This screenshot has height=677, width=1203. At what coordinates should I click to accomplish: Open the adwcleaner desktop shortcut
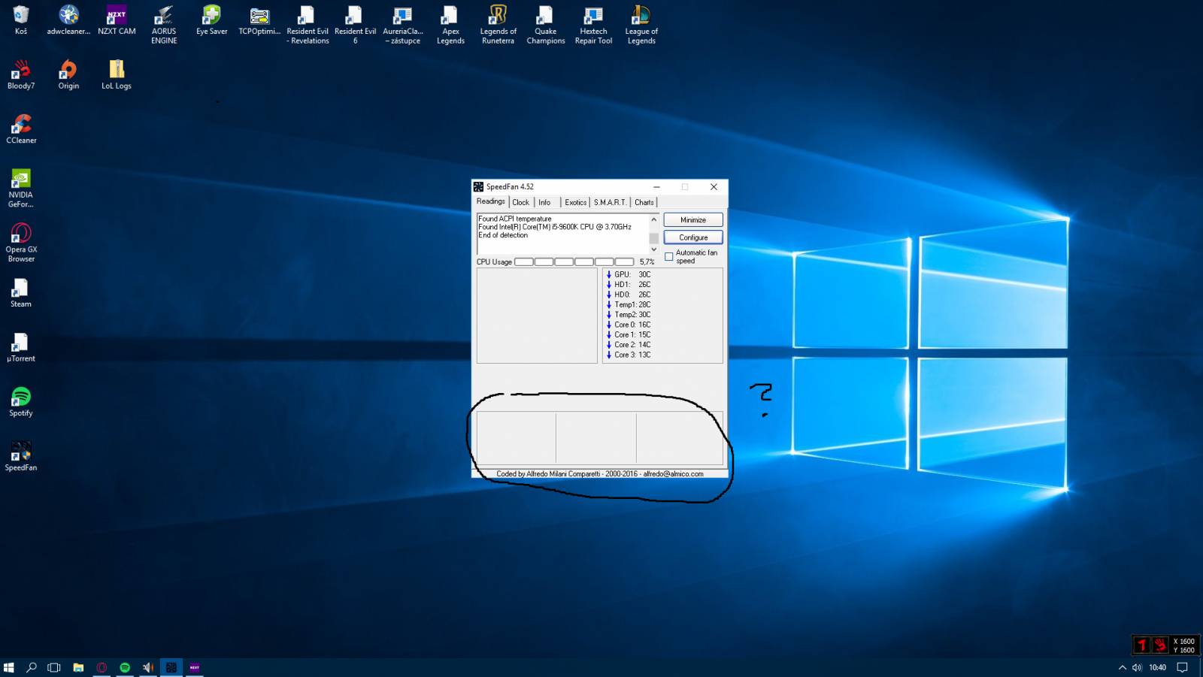tap(68, 20)
